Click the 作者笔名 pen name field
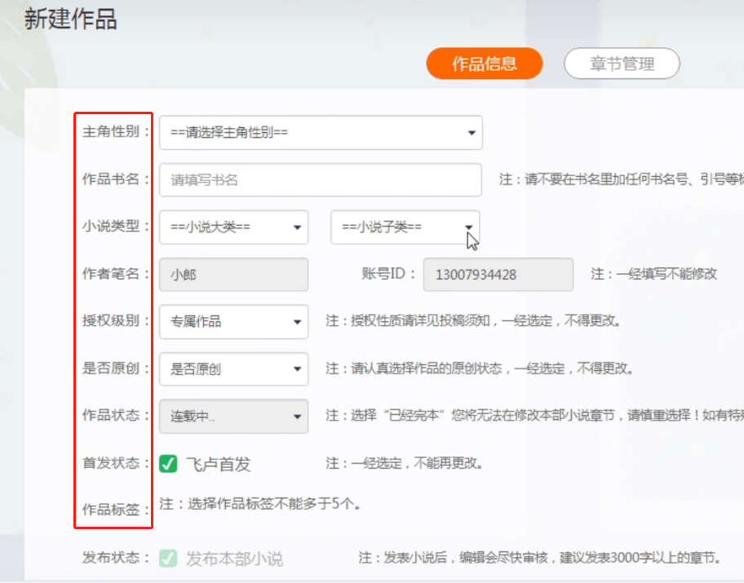 click(233, 275)
